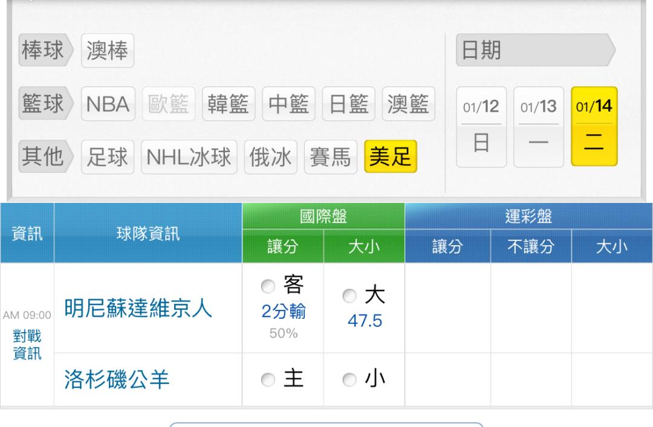Switch to 俄冰 sport category
Screen dimensions: 653x427
tap(270, 157)
